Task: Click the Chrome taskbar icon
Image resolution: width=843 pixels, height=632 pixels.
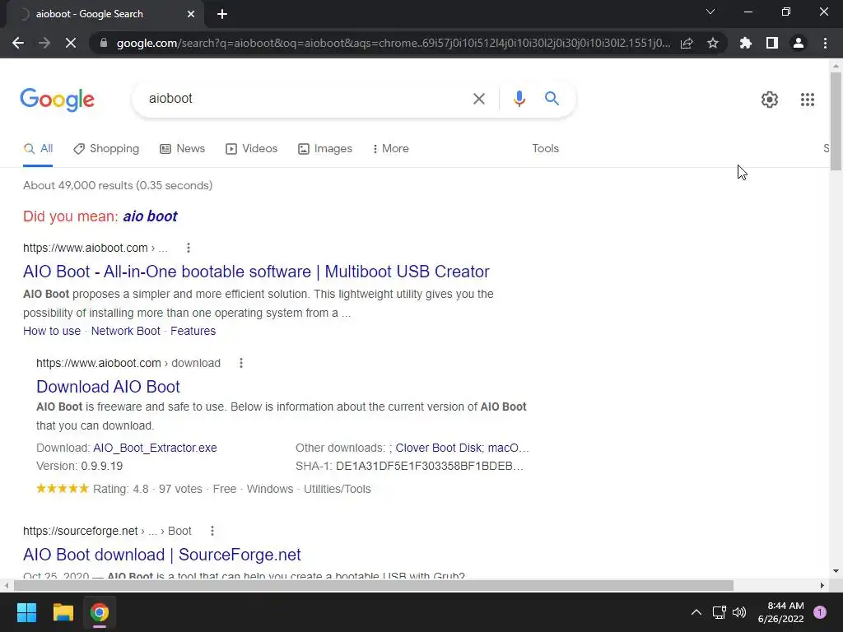Action: (x=100, y=612)
